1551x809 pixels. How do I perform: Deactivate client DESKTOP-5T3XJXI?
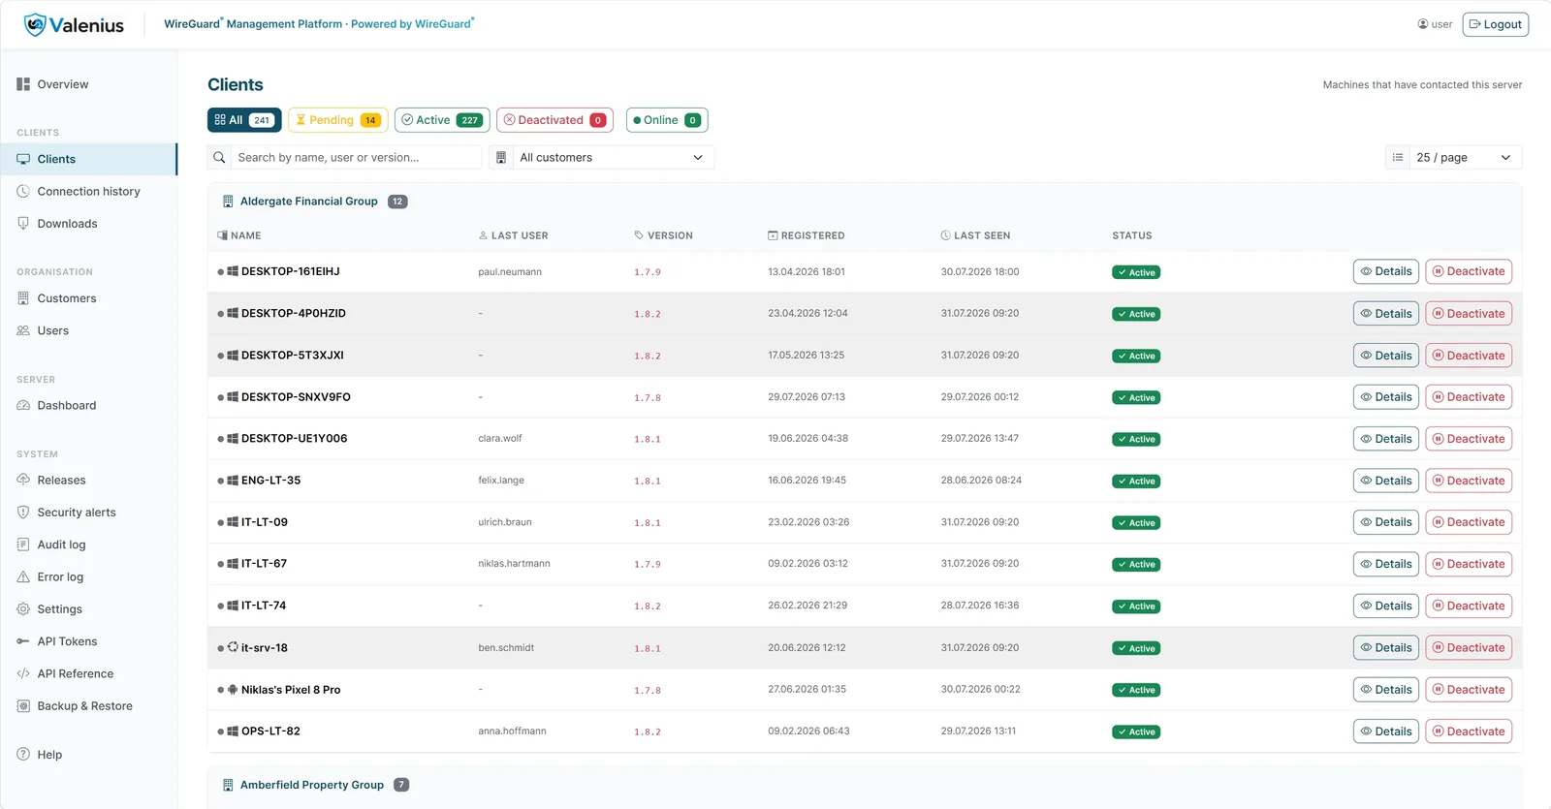click(1469, 356)
